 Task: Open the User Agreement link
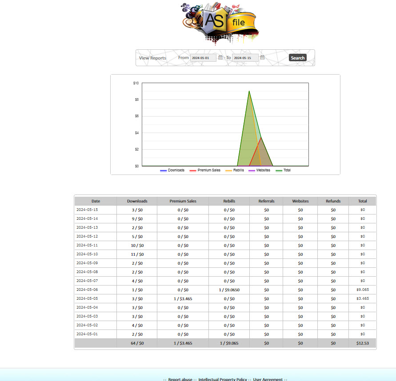268,379
